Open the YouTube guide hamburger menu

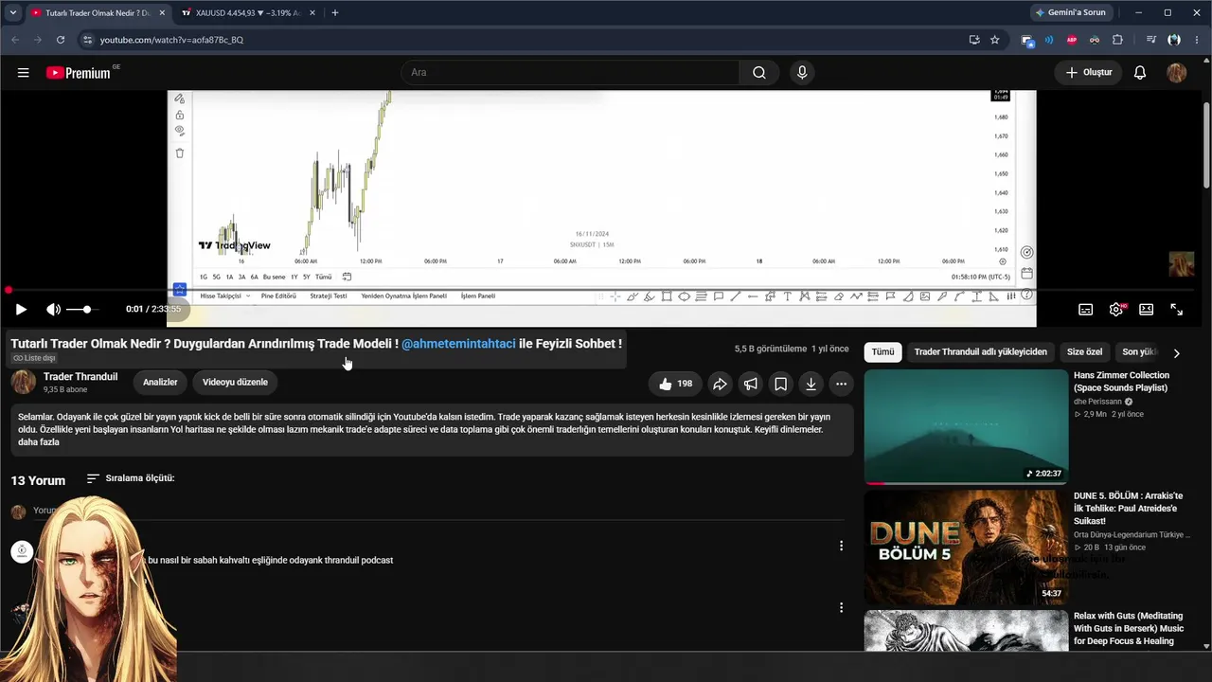(x=23, y=73)
